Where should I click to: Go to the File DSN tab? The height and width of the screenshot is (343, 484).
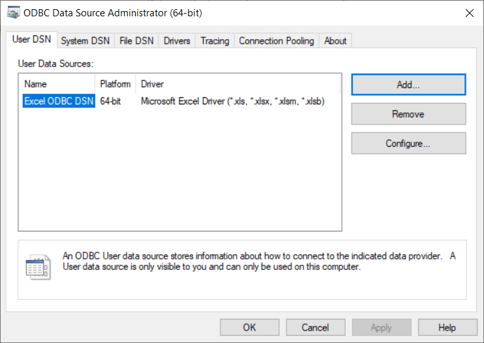tap(136, 40)
